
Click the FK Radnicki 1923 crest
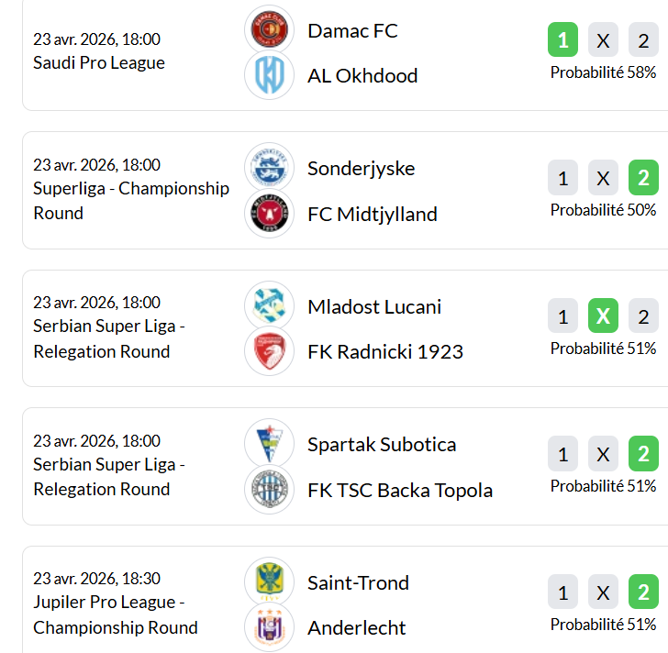(270, 351)
